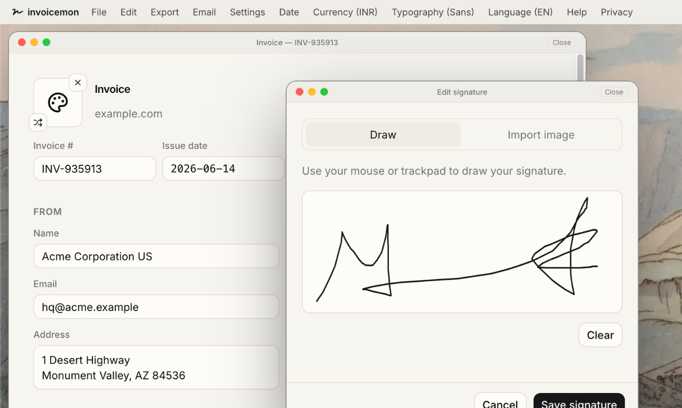Click the palette logo image
This screenshot has height=408, width=682.
coord(58,103)
